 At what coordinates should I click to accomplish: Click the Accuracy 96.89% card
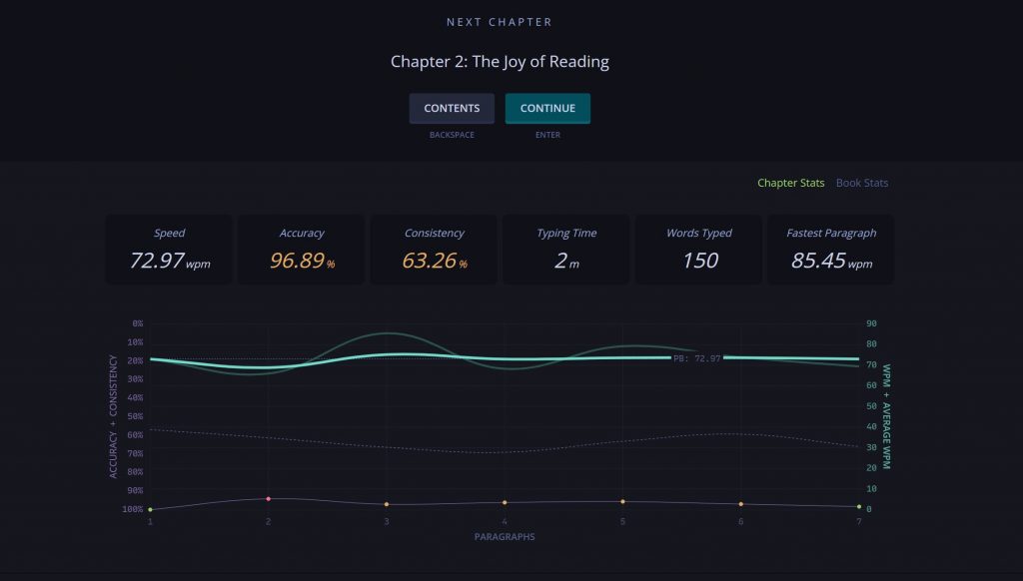302,250
